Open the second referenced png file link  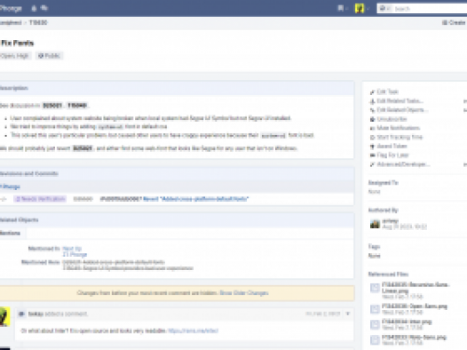click(x=415, y=306)
